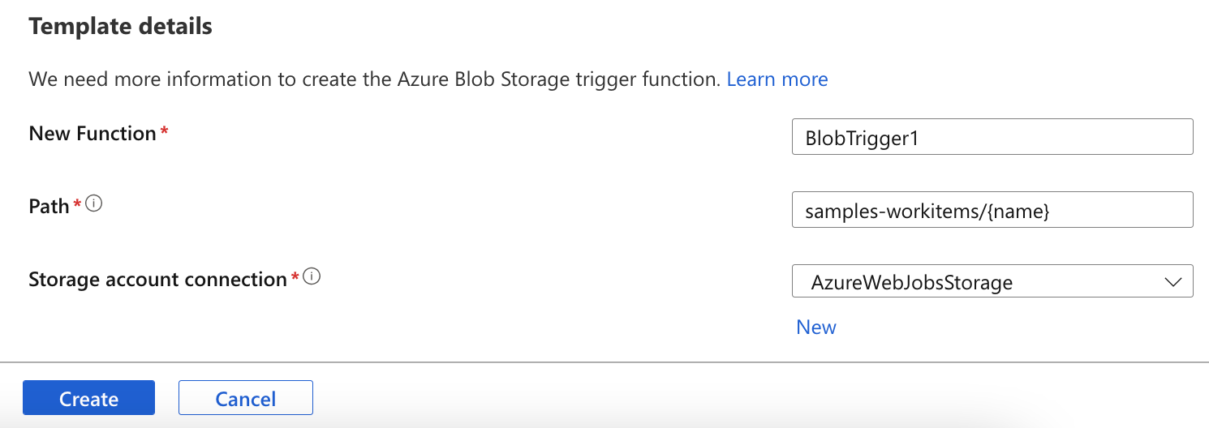
Task: Click the Storage account connection label
Action: point(157,280)
